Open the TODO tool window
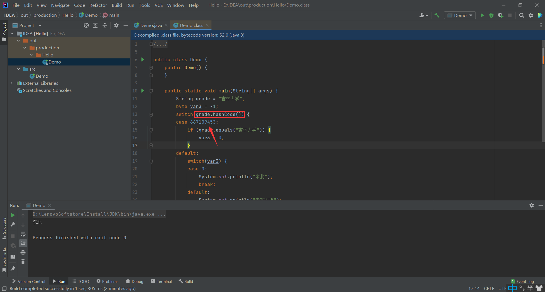Viewport: 545px width, 292px height. [x=81, y=281]
